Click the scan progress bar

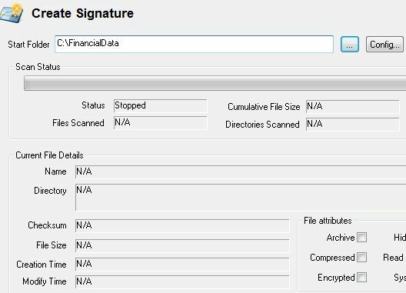(x=215, y=83)
